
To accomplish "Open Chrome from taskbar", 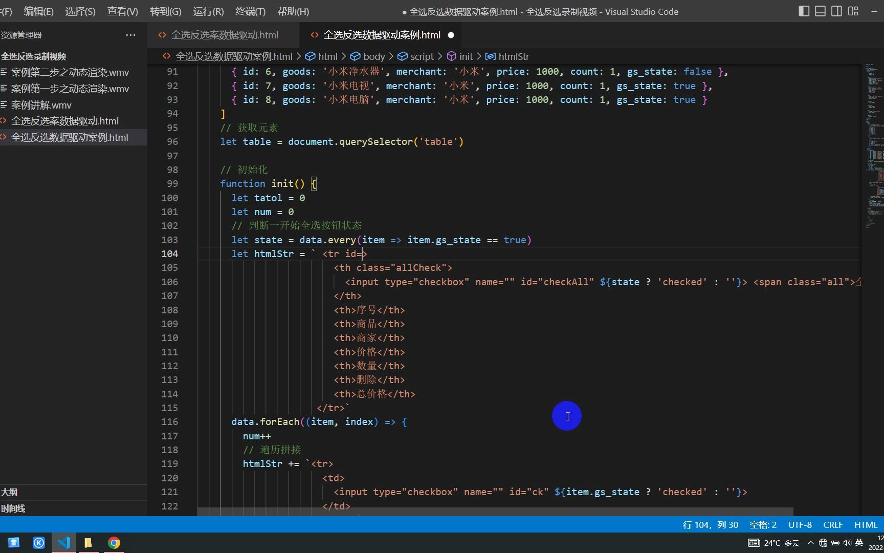I will 114,543.
